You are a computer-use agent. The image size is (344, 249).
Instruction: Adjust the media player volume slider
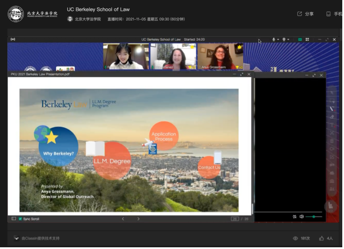(314, 217)
